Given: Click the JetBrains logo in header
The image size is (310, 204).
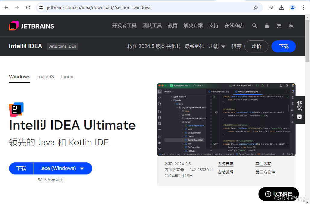Looking at the screenshot, I should (x=31, y=26).
